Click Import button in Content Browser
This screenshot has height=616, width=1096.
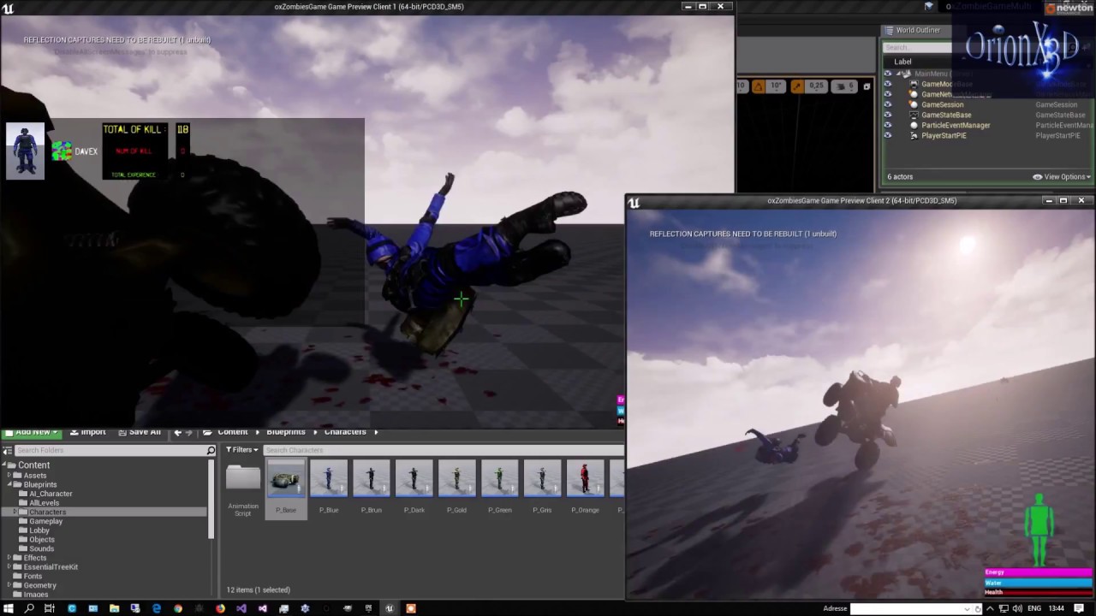tap(87, 432)
